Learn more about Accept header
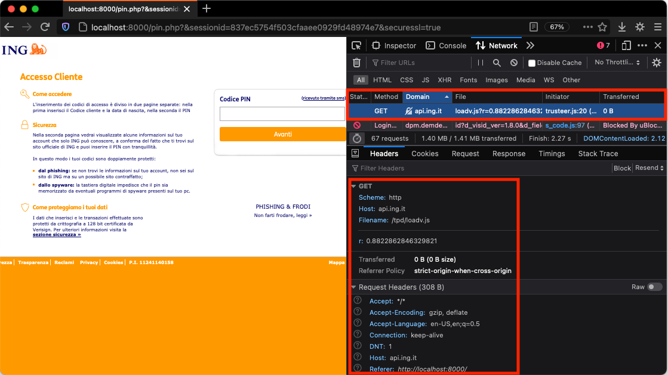 [x=358, y=300]
